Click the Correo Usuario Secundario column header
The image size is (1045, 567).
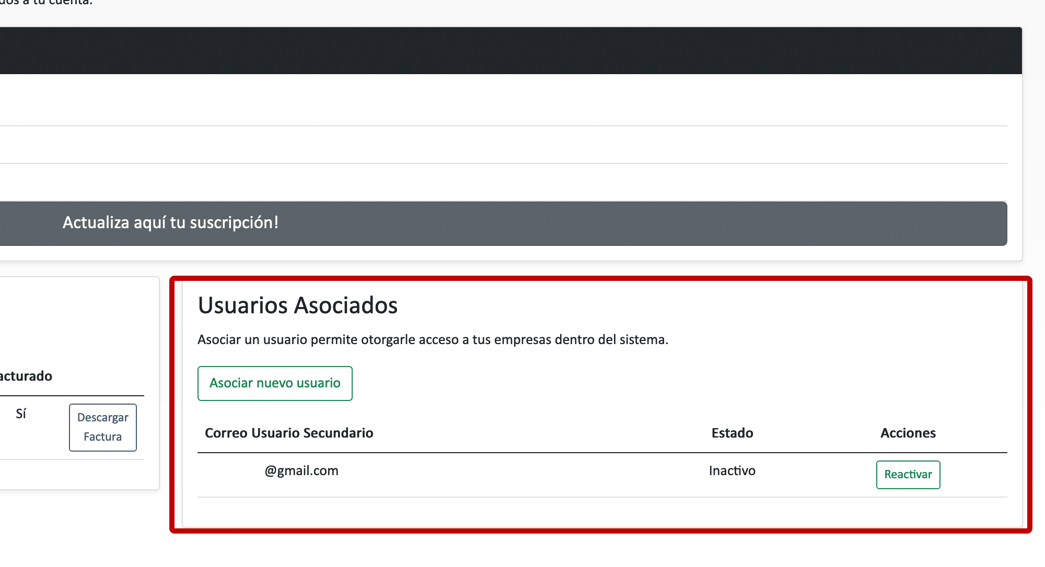click(289, 433)
